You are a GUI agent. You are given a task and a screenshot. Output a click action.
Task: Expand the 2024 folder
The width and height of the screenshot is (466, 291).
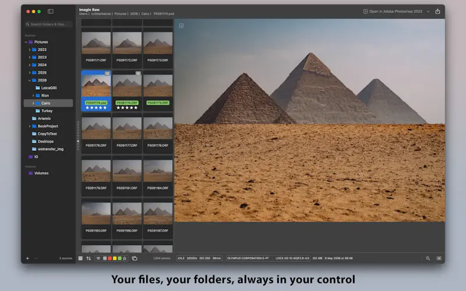point(30,65)
